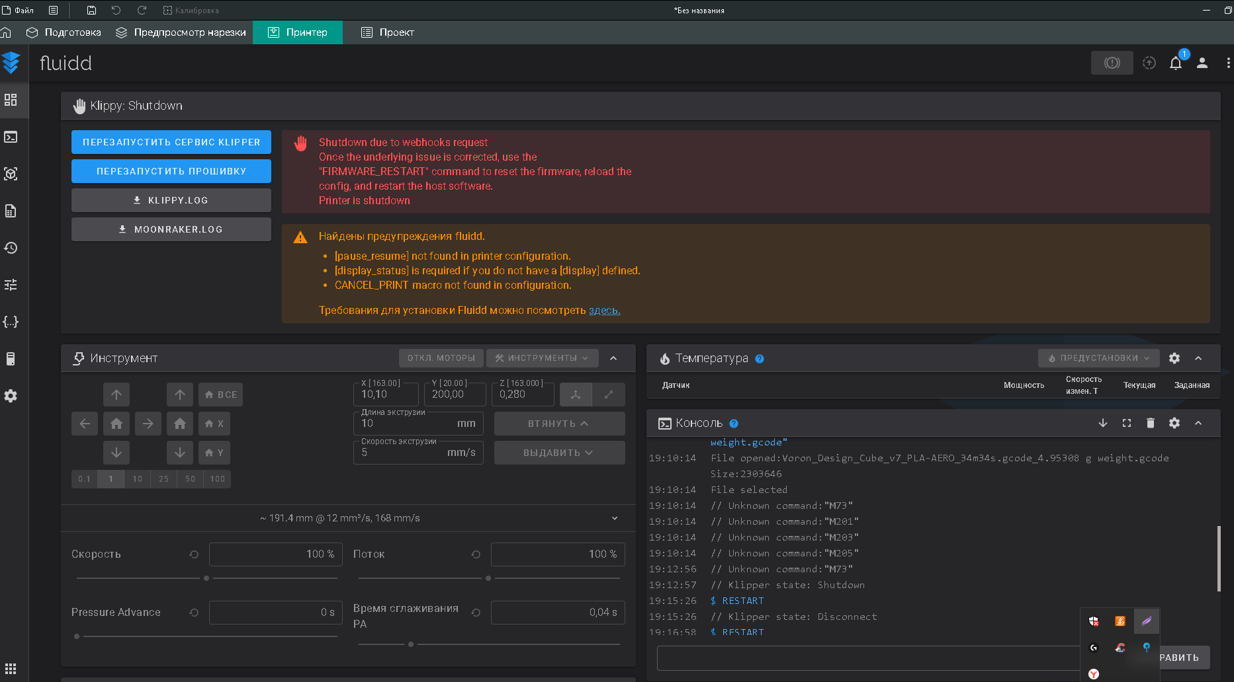Download the KLIPPY.LOG file
The image size is (1234, 682).
click(x=171, y=200)
